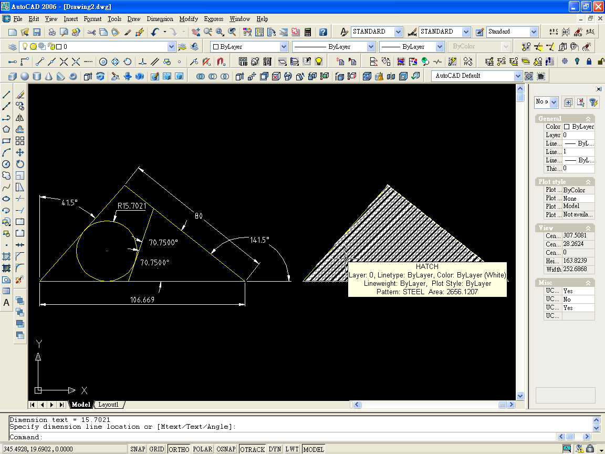Click the Quick Select icon in Properties
The height and width of the screenshot is (454, 605).
[593, 102]
